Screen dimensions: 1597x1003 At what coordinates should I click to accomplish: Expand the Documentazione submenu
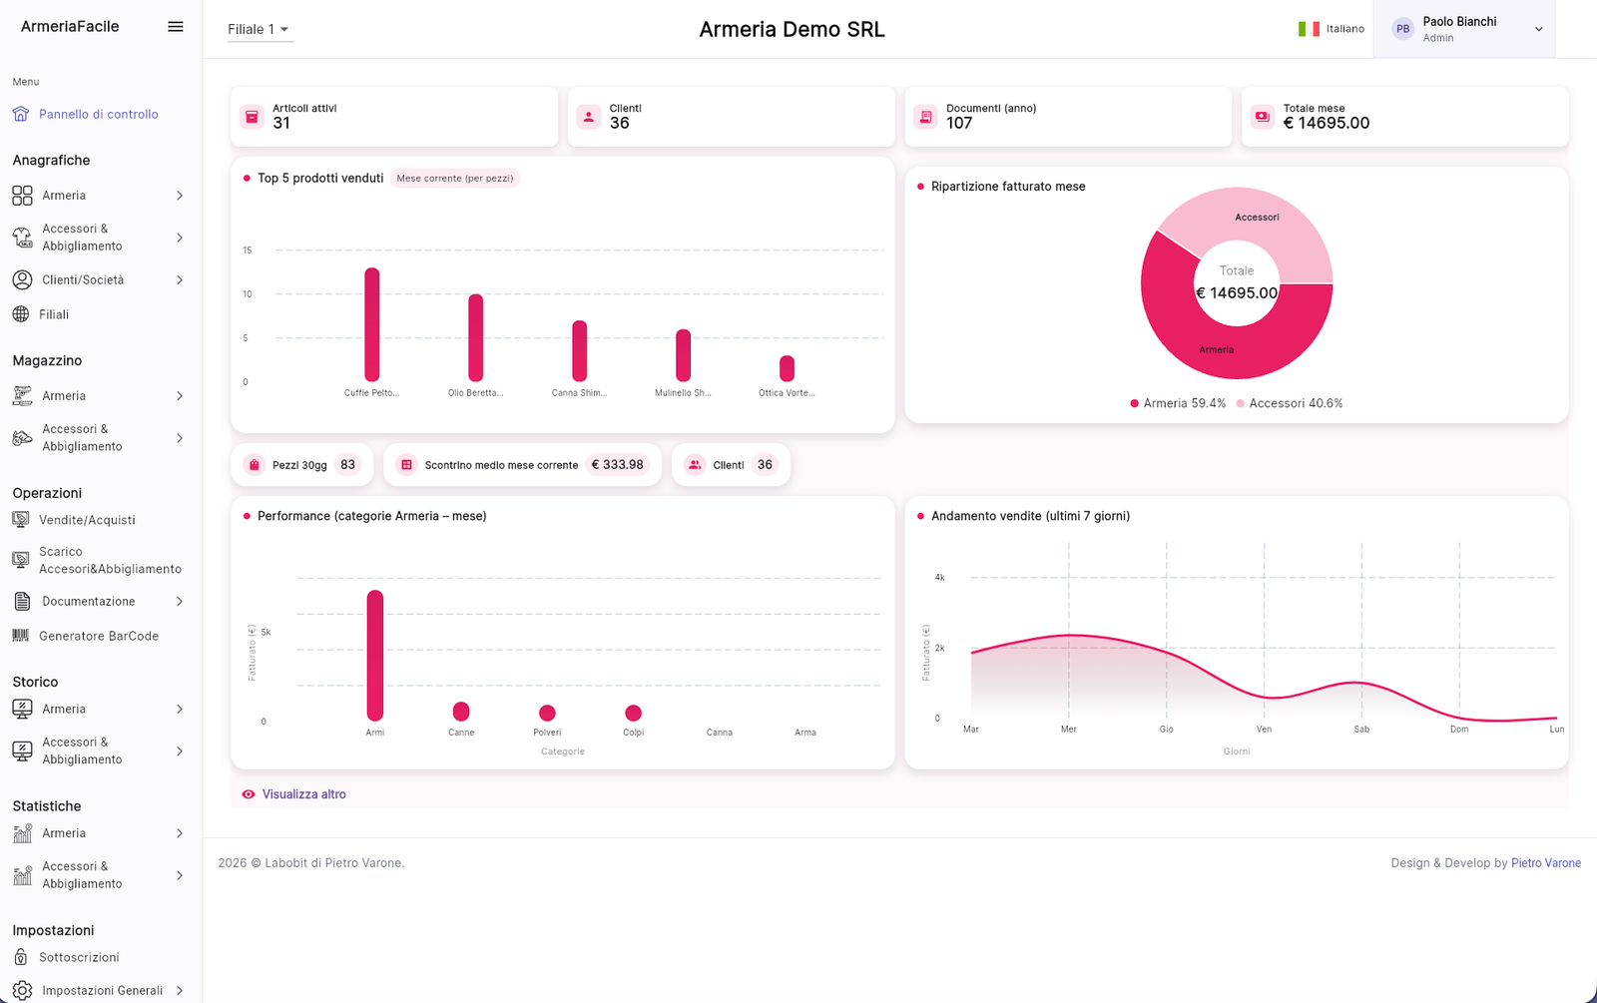[98, 602]
